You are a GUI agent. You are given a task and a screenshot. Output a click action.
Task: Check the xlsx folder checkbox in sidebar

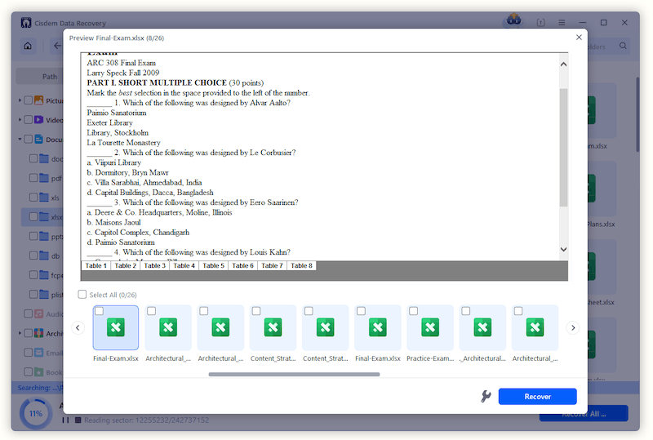coord(33,216)
